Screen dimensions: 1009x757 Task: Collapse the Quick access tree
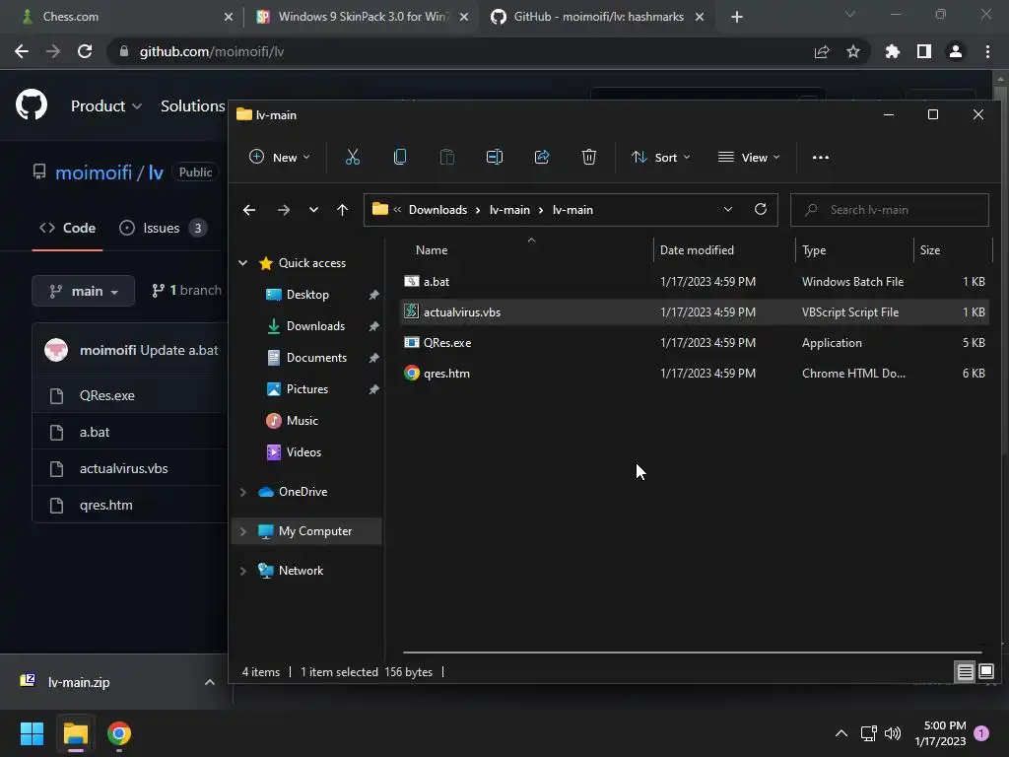click(x=243, y=262)
